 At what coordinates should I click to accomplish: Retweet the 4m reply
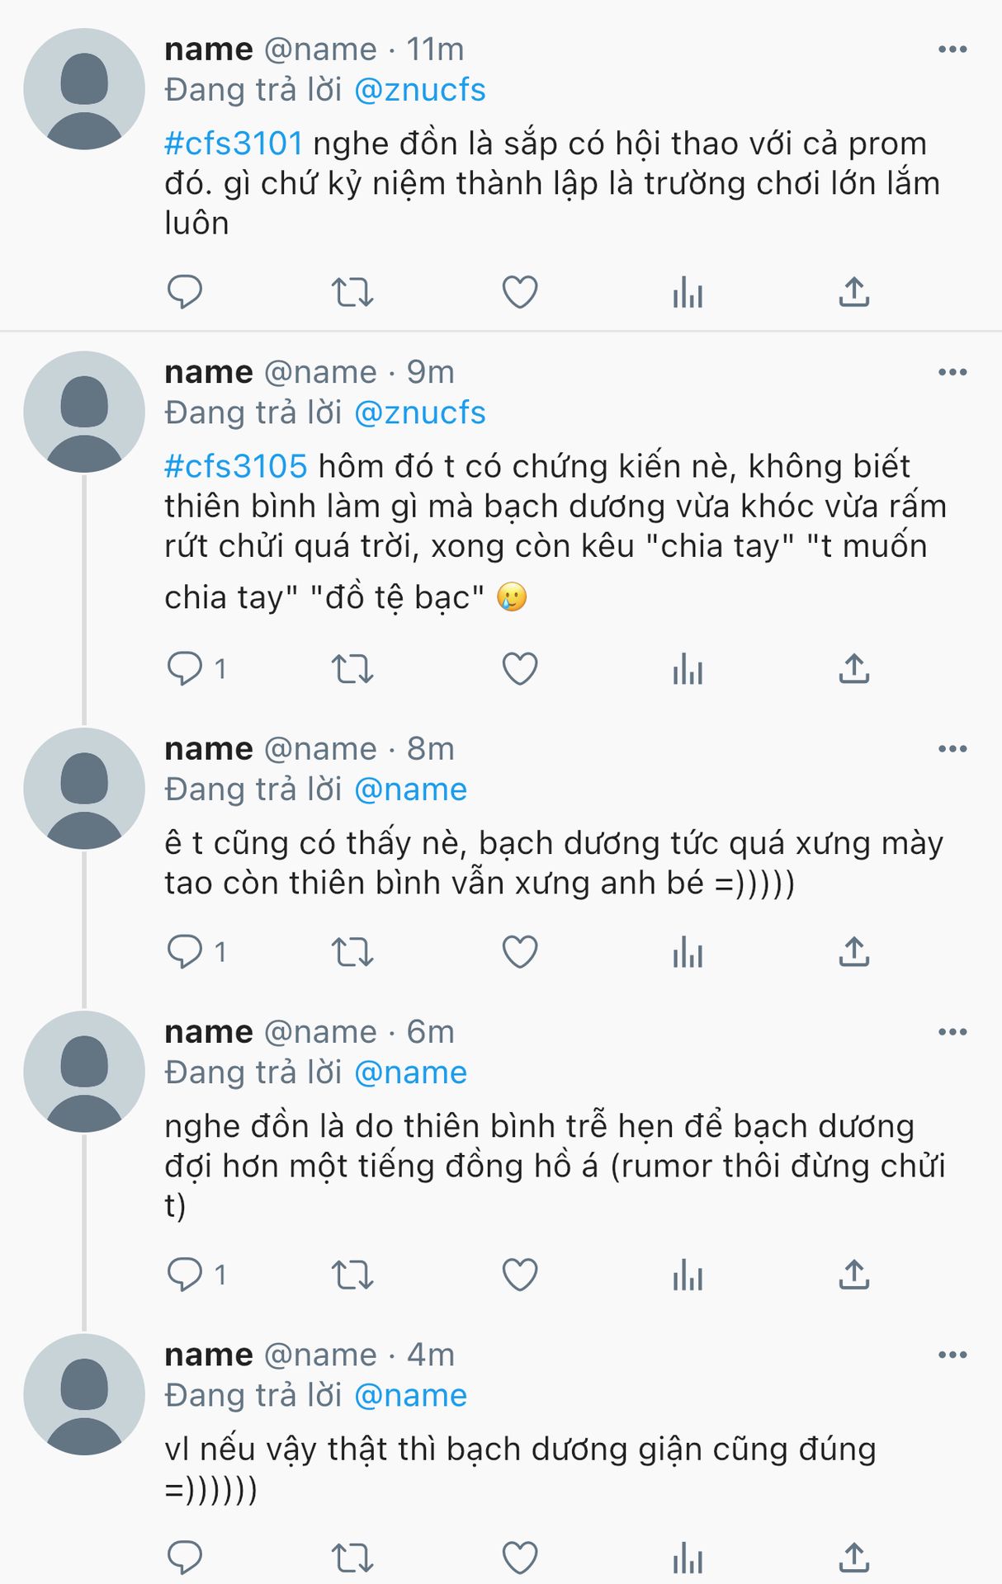pos(352,1558)
